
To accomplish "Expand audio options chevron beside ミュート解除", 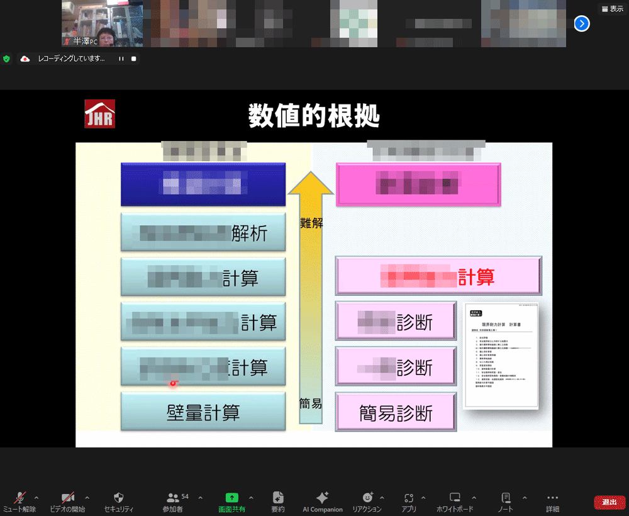I will click(36, 497).
